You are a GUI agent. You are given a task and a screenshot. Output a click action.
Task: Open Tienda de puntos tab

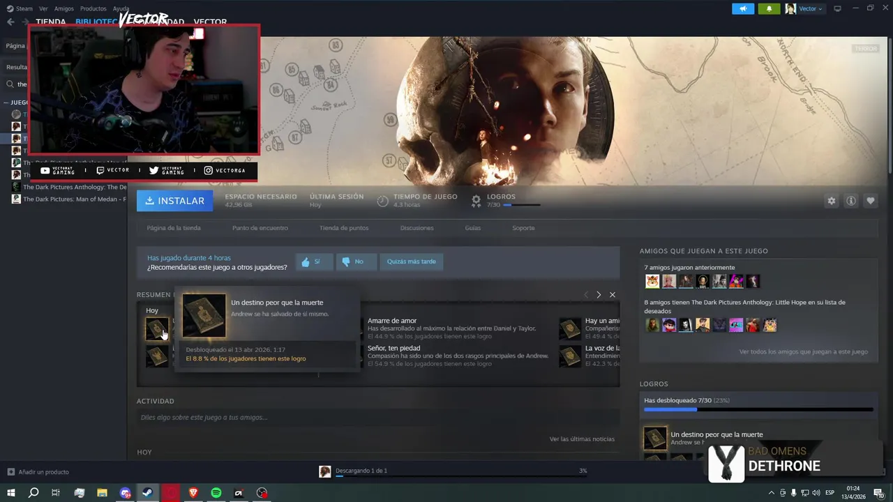[x=344, y=228]
